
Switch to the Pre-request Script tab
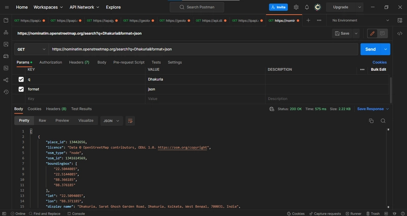coord(129,62)
